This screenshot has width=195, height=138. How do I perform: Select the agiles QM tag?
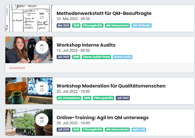tap(138, 130)
